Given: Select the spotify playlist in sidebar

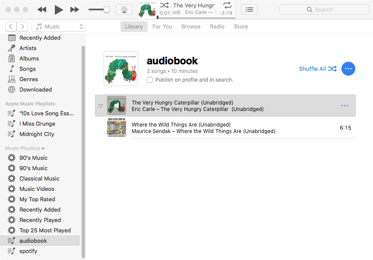Looking at the screenshot, I should click(x=40, y=251).
